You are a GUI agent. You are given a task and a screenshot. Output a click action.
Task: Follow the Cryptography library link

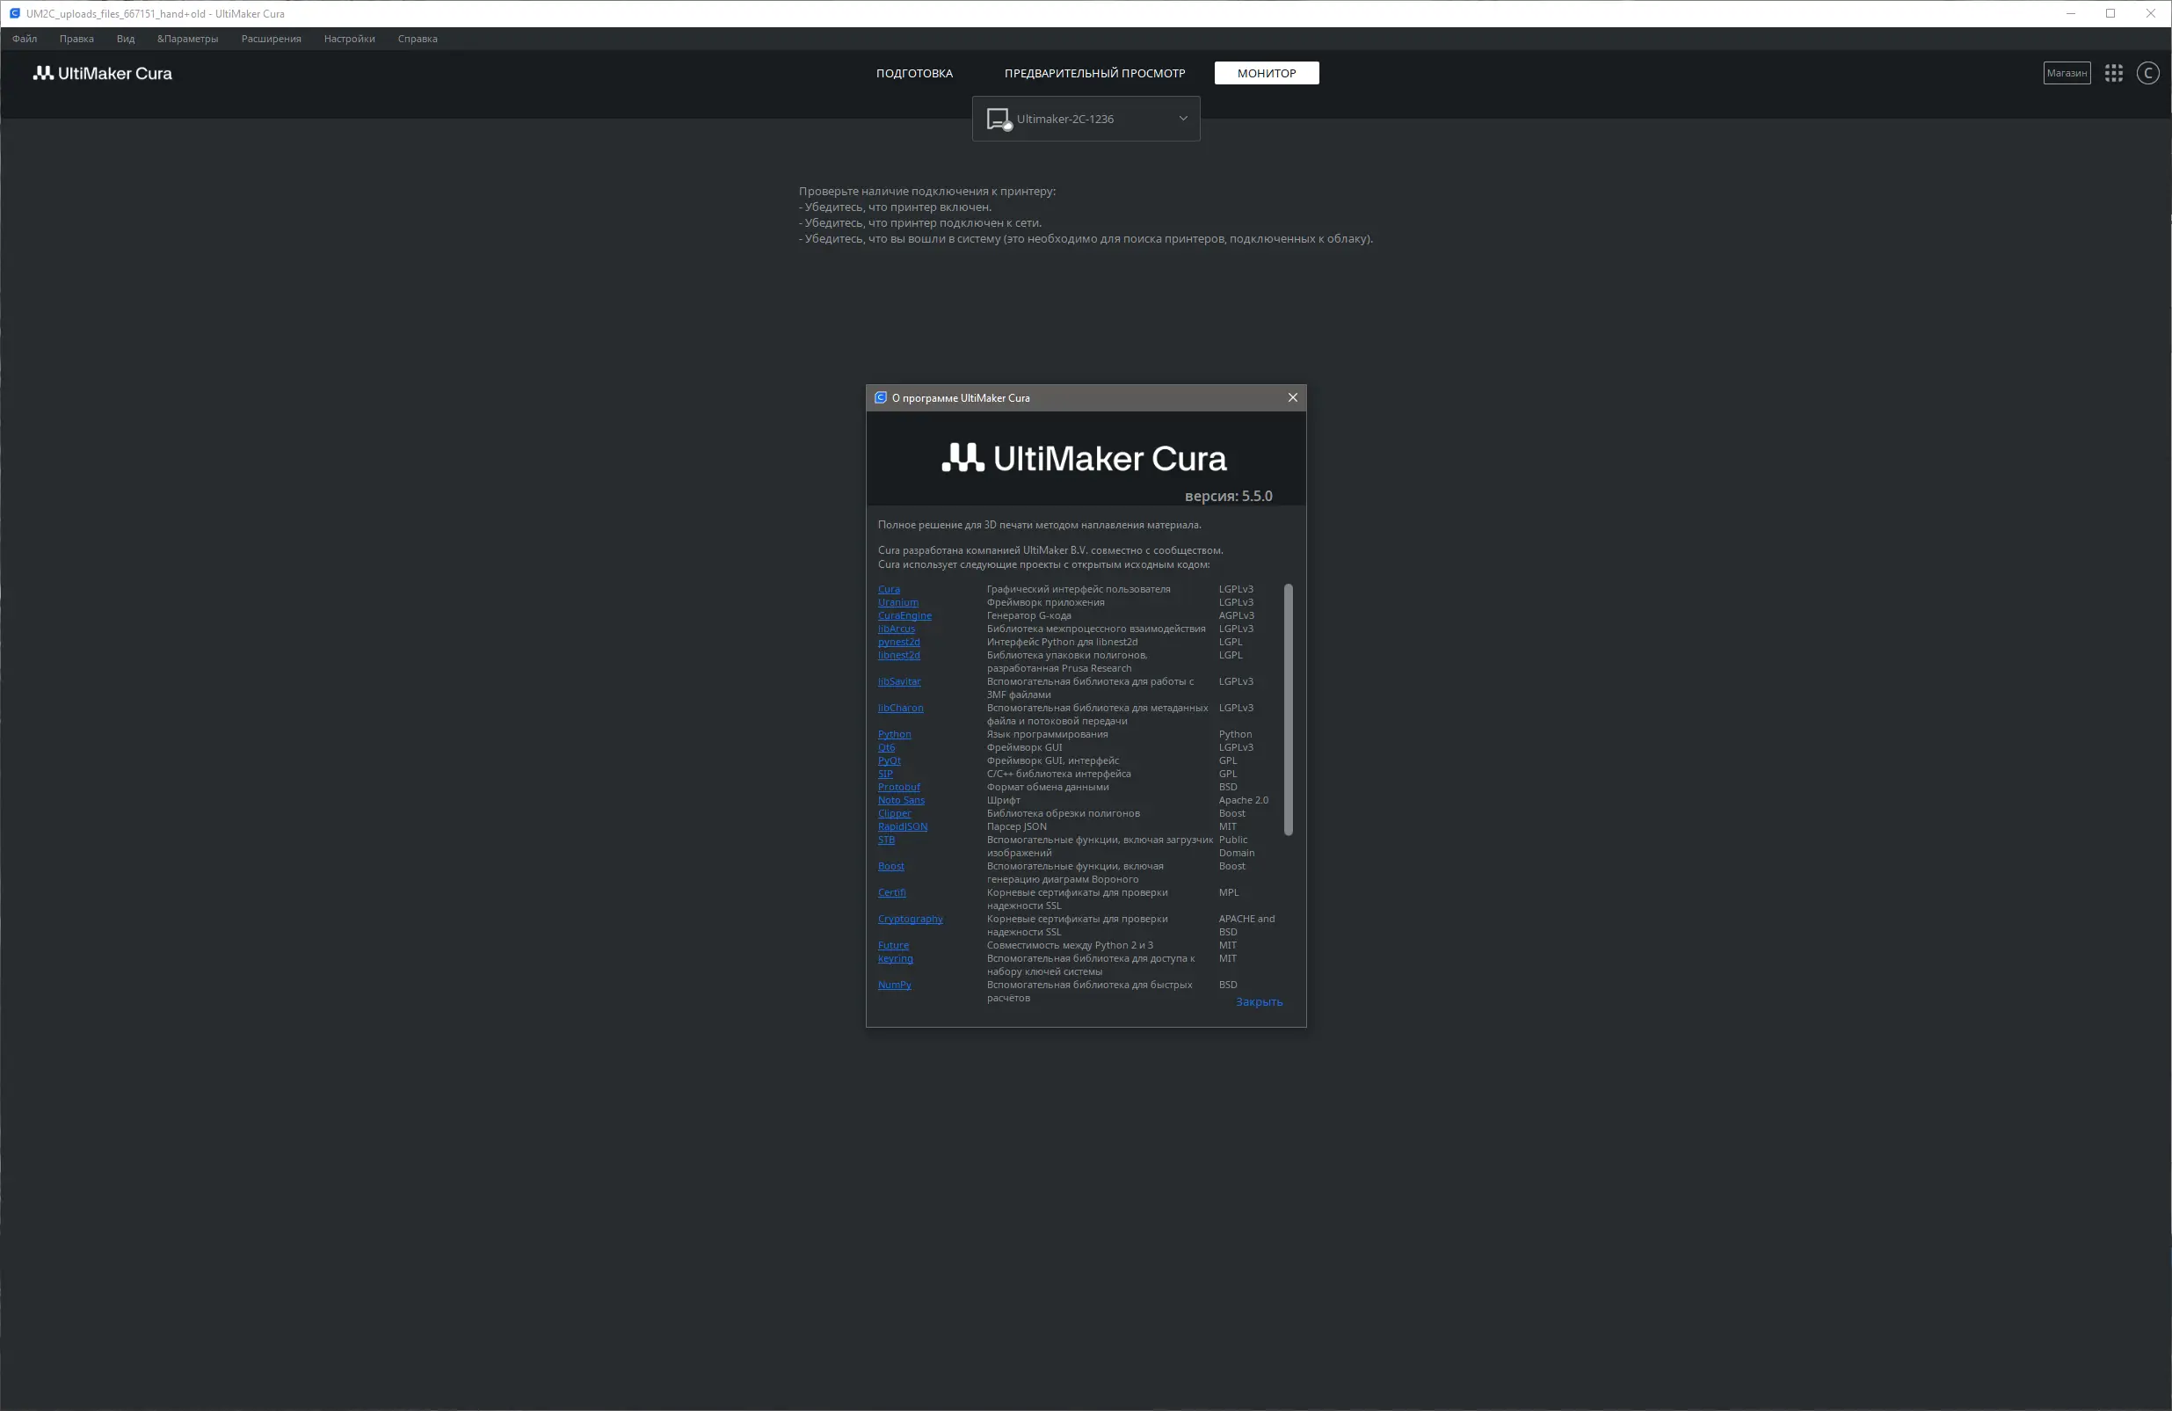click(910, 919)
